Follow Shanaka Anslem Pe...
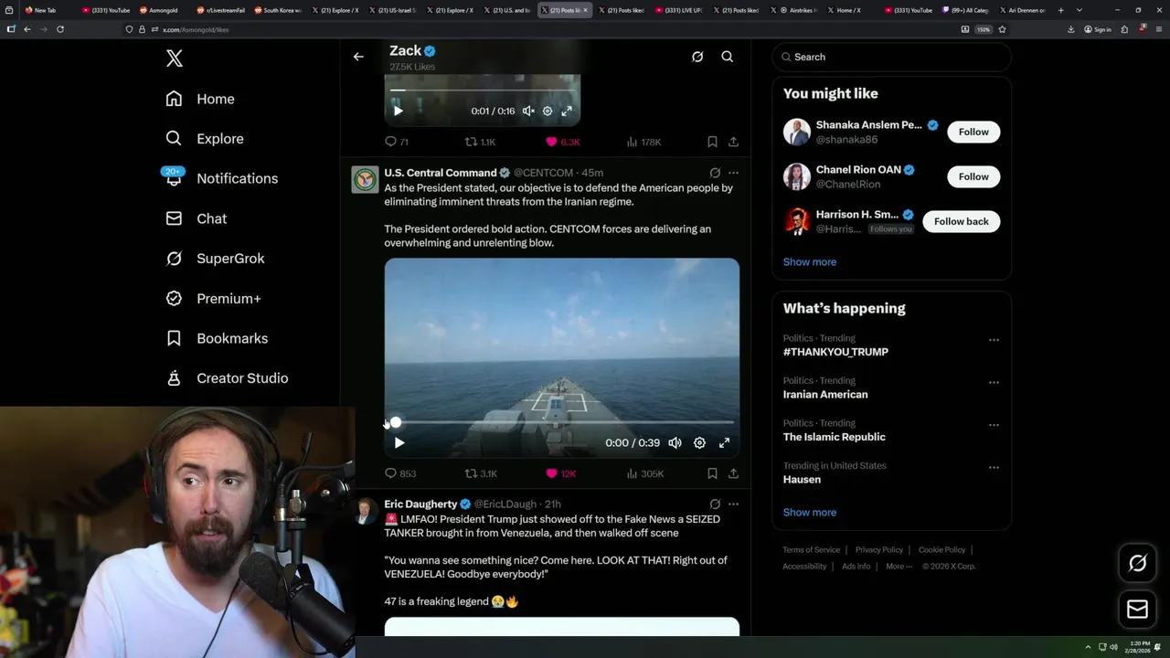The width and height of the screenshot is (1170, 658). tap(973, 132)
